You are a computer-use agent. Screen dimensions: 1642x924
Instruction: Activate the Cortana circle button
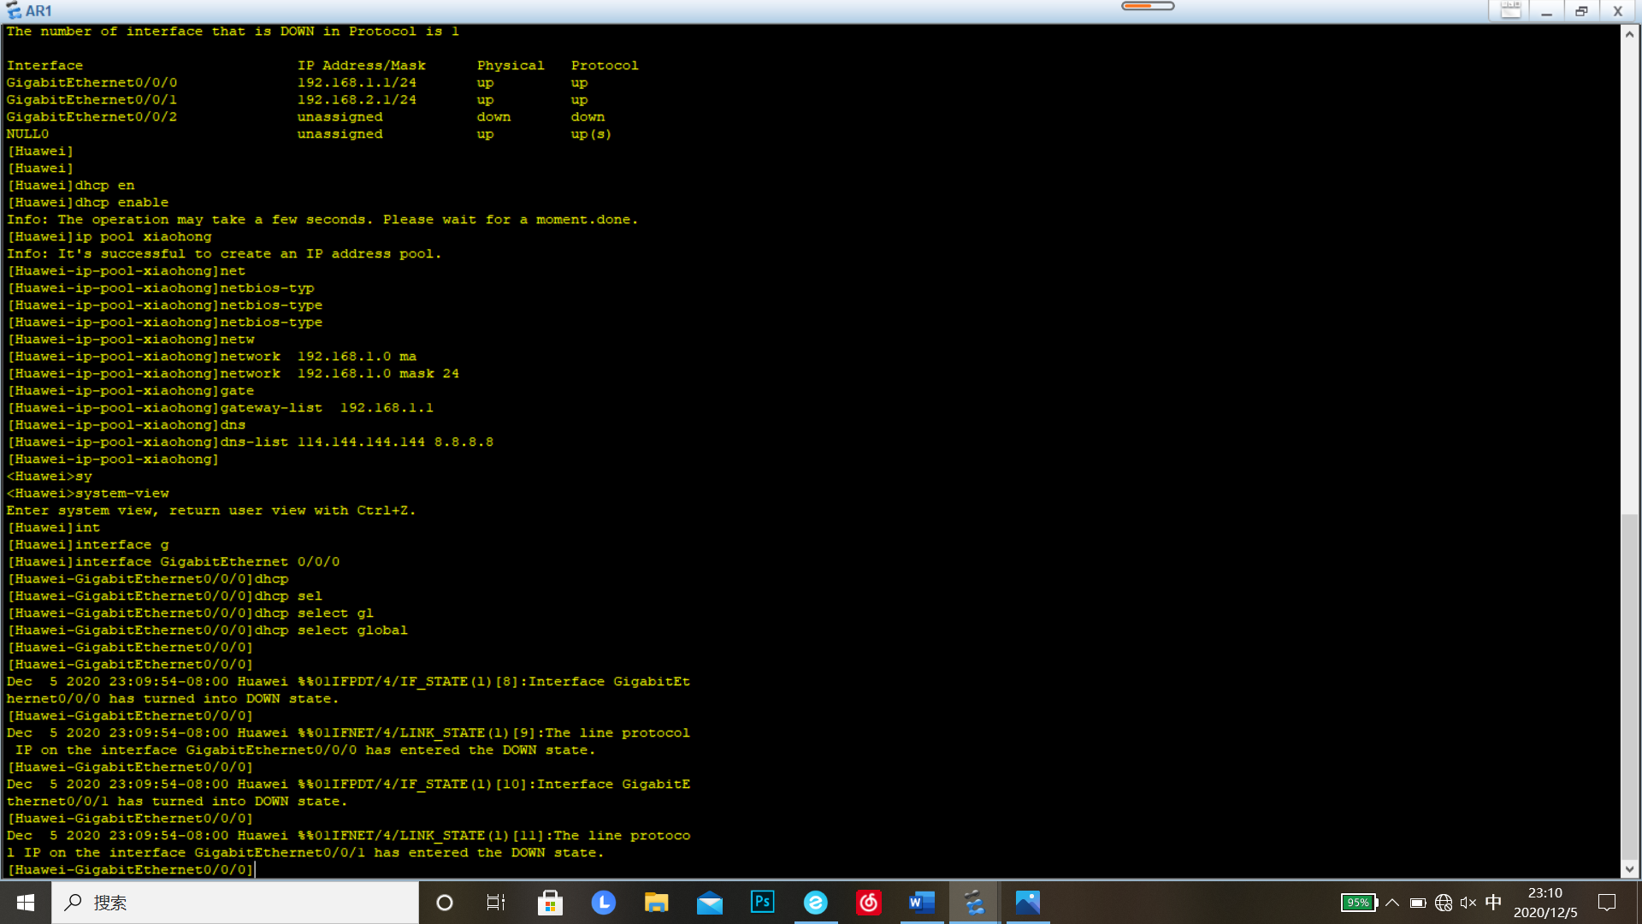click(x=444, y=903)
